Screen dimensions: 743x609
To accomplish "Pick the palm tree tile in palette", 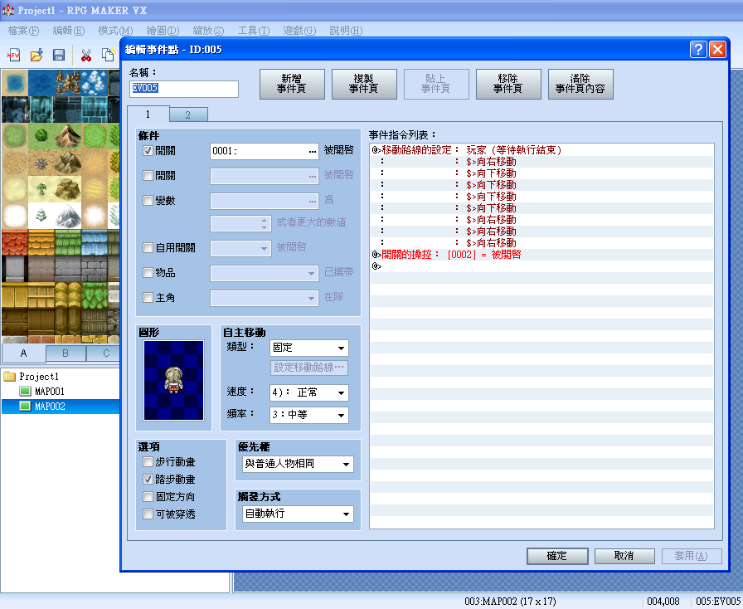I will tap(41, 189).
